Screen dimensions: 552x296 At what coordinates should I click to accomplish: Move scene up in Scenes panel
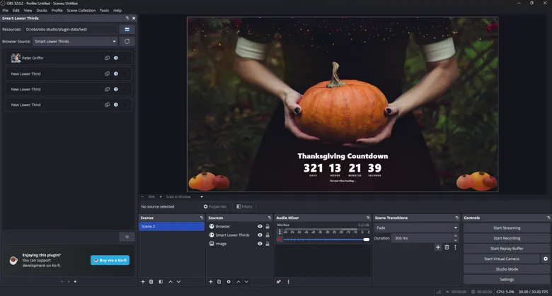(171, 282)
